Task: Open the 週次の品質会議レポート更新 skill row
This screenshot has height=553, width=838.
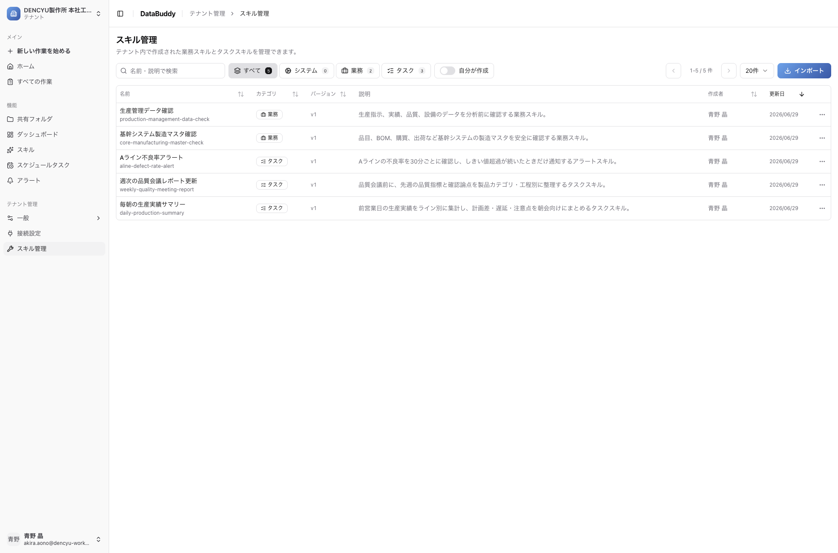Action: pos(474,185)
